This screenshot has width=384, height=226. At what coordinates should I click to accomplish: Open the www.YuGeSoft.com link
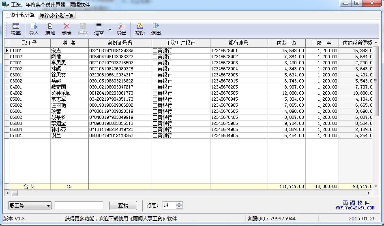point(355,208)
